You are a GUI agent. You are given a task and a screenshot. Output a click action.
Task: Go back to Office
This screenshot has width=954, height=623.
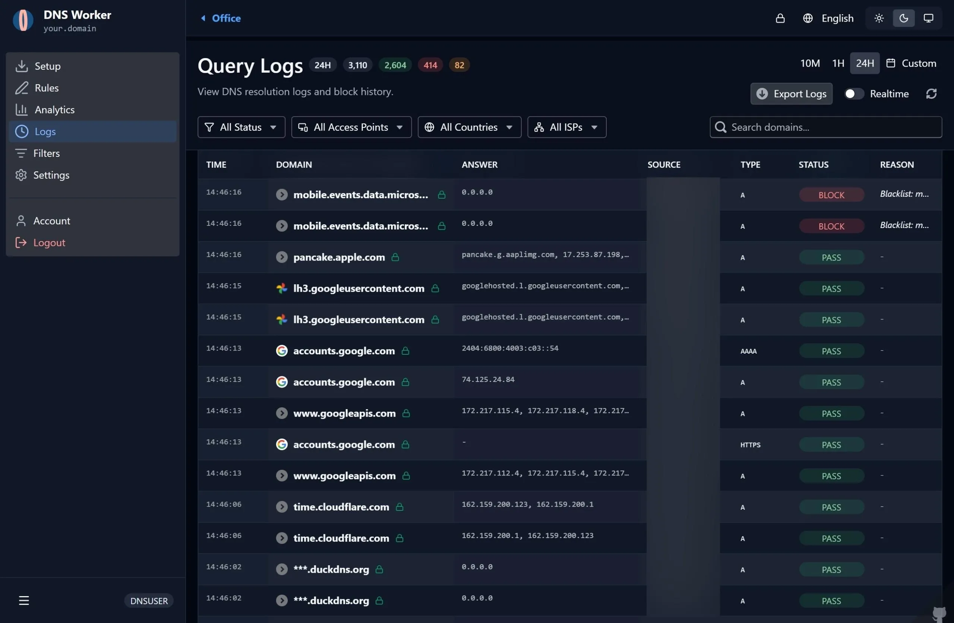pyautogui.click(x=221, y=18)
